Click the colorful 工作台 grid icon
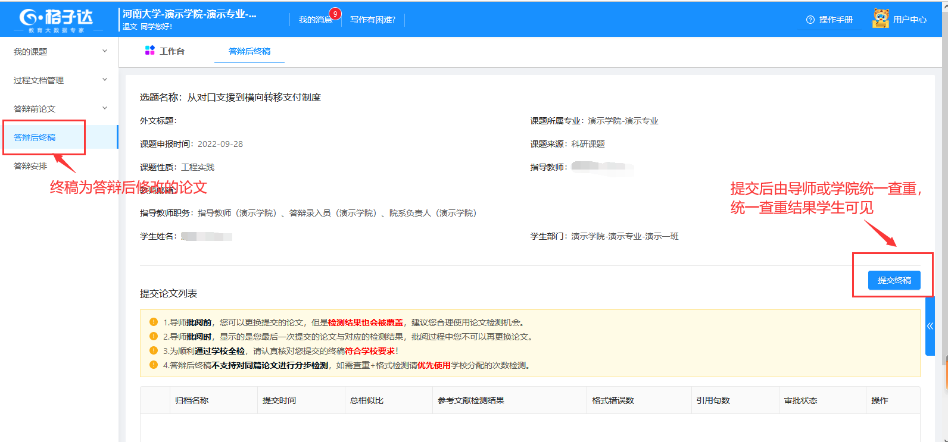Image resolution: width=948 pixels, height=442 pixels. point(149,51)
